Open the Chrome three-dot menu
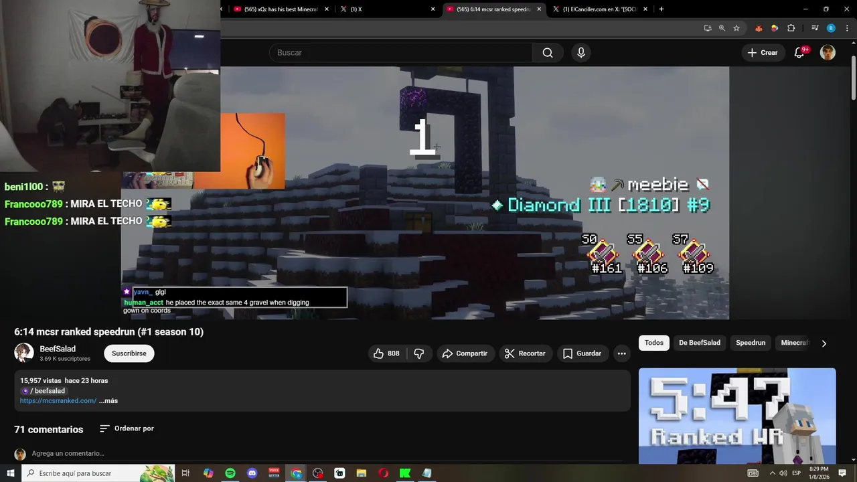Image resolution: width=857 pixels, height=482 pixels. point(847,28)
